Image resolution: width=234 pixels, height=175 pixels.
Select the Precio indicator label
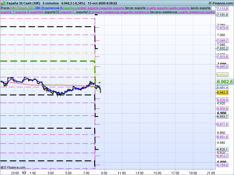point(5,8)
